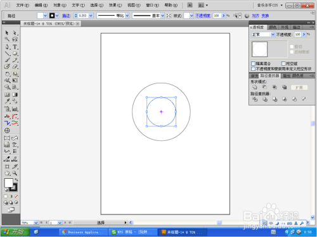Click fourth Pathfinder row icon (Crop)
This screenshot has height=237, width=317.
[285, 99]
